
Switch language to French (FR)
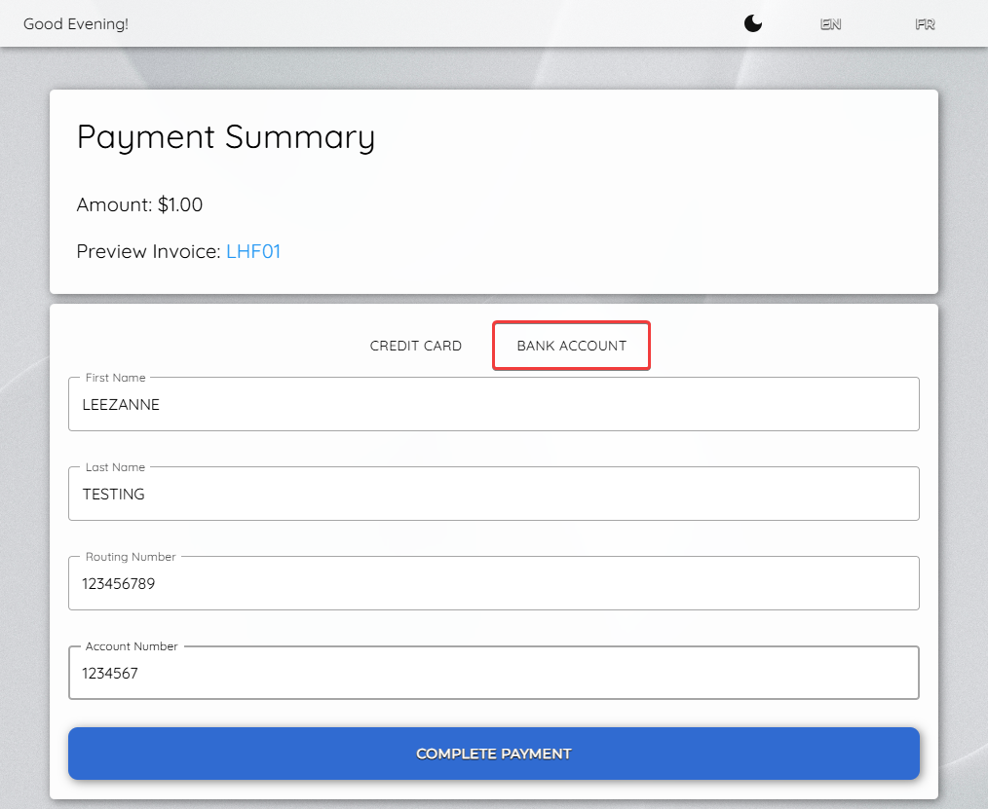tap(925, 24)
